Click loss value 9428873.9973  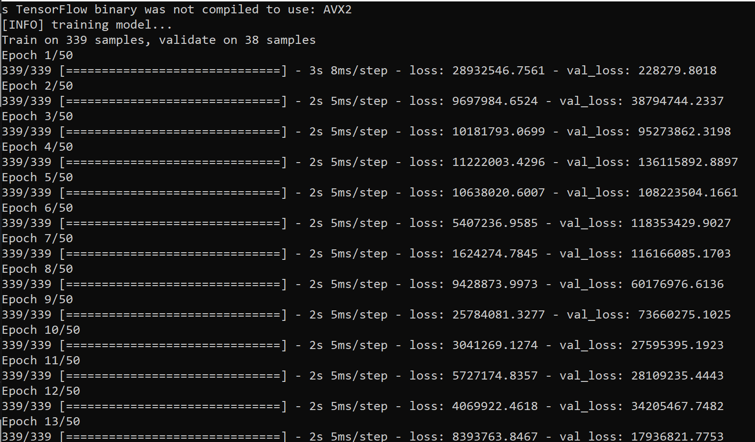click(x=495, y=284)
